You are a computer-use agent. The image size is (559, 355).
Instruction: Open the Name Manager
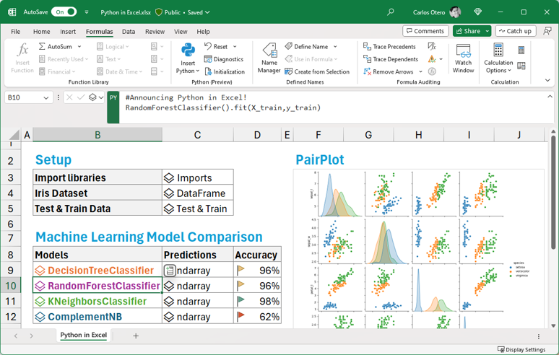coord(269,58)
